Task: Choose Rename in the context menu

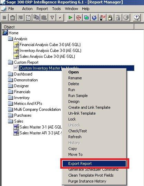Action: 94,78
